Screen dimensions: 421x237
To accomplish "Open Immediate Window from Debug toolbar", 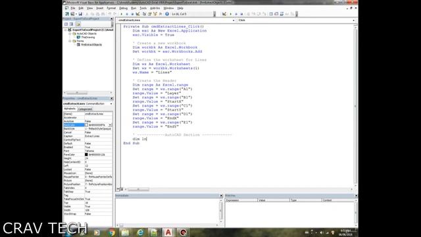I will [276, 14].
